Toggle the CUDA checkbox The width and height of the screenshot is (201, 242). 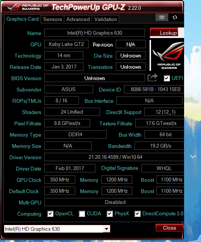coord(82,214)
